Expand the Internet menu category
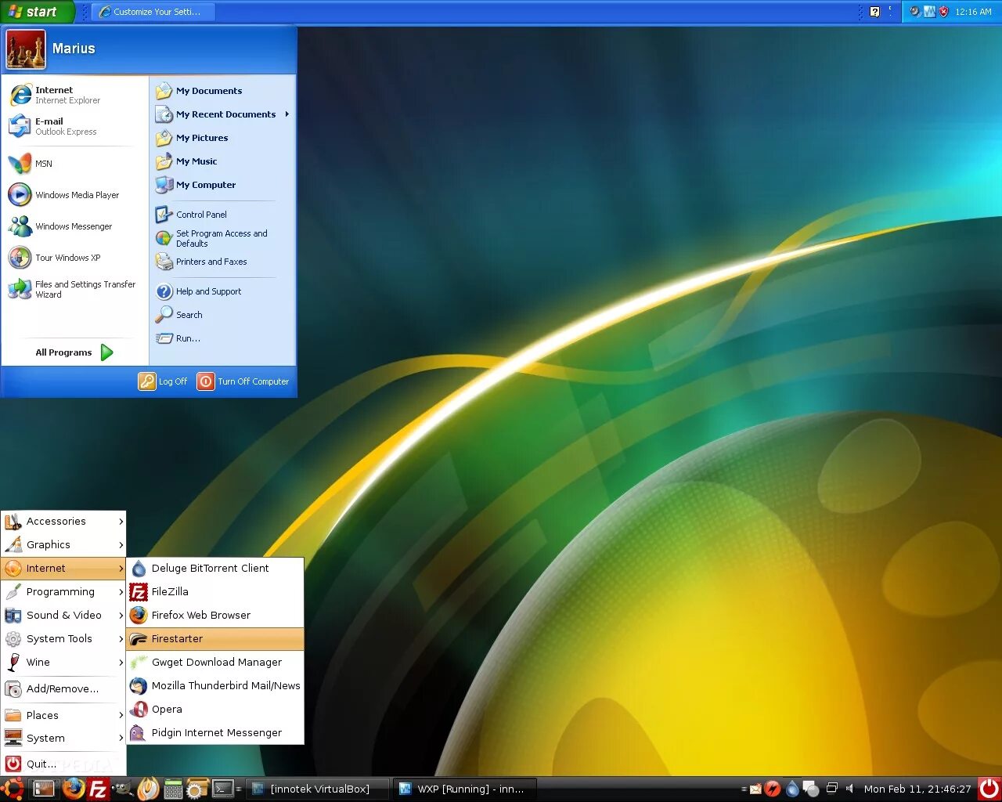Viewport: 1002px width, 802px height. [x=64, y=569]
